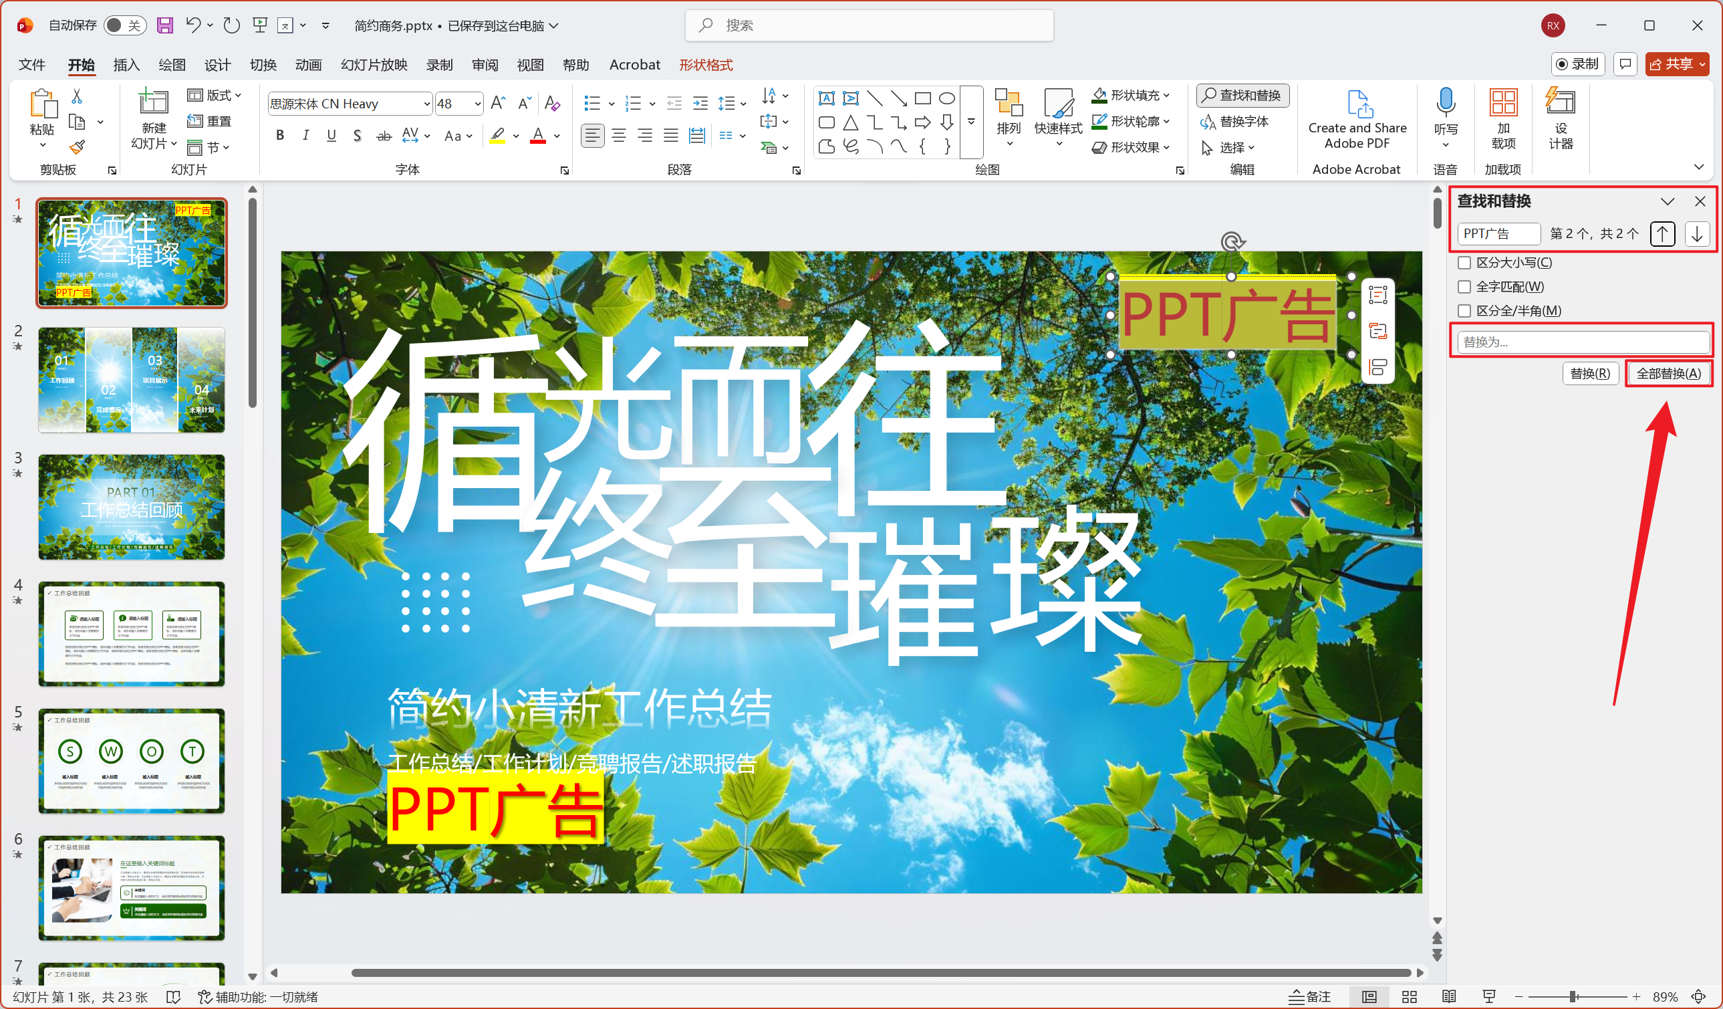The height and width of the screenshot is (1009, 1723).
Task: Expand the 形状填充 shape fill menu
Action: point(1166,95)
